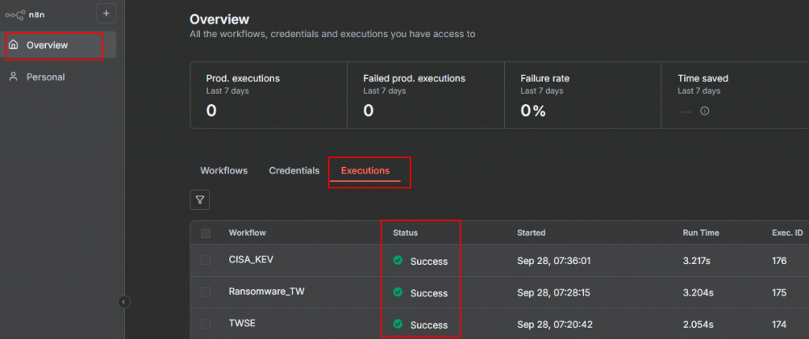Click the Failure rate summary card
Image resolution: width=809 pixels, height=339 pixels.
pos(582,95)
